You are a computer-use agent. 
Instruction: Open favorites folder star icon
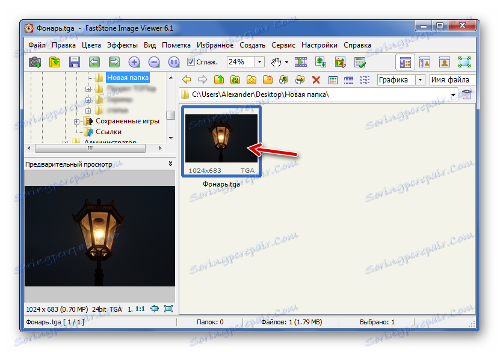pyautogui.click(x=252, y=79)
